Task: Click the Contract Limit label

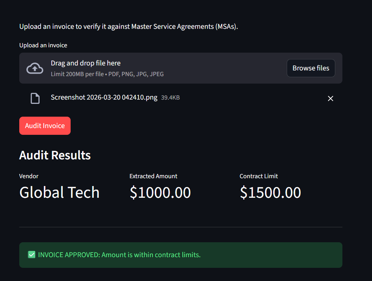Action: (259, 176)
